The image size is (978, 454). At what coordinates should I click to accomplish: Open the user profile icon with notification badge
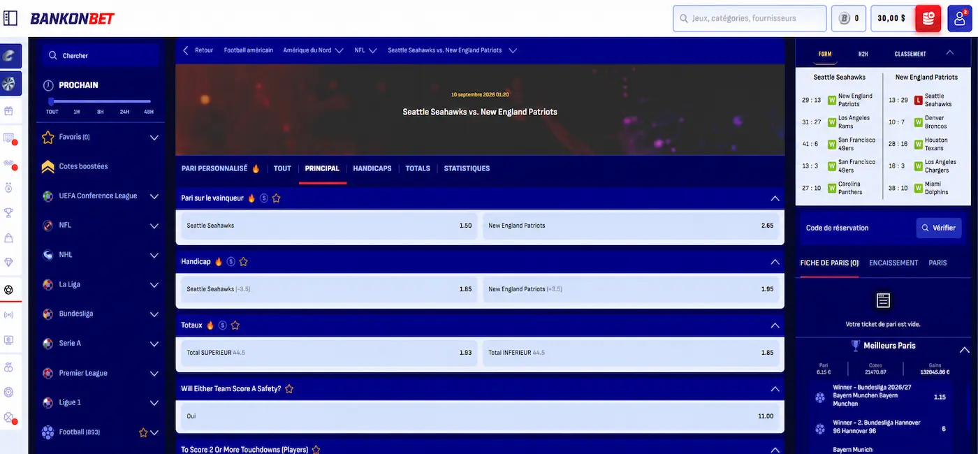pos(960,18)
